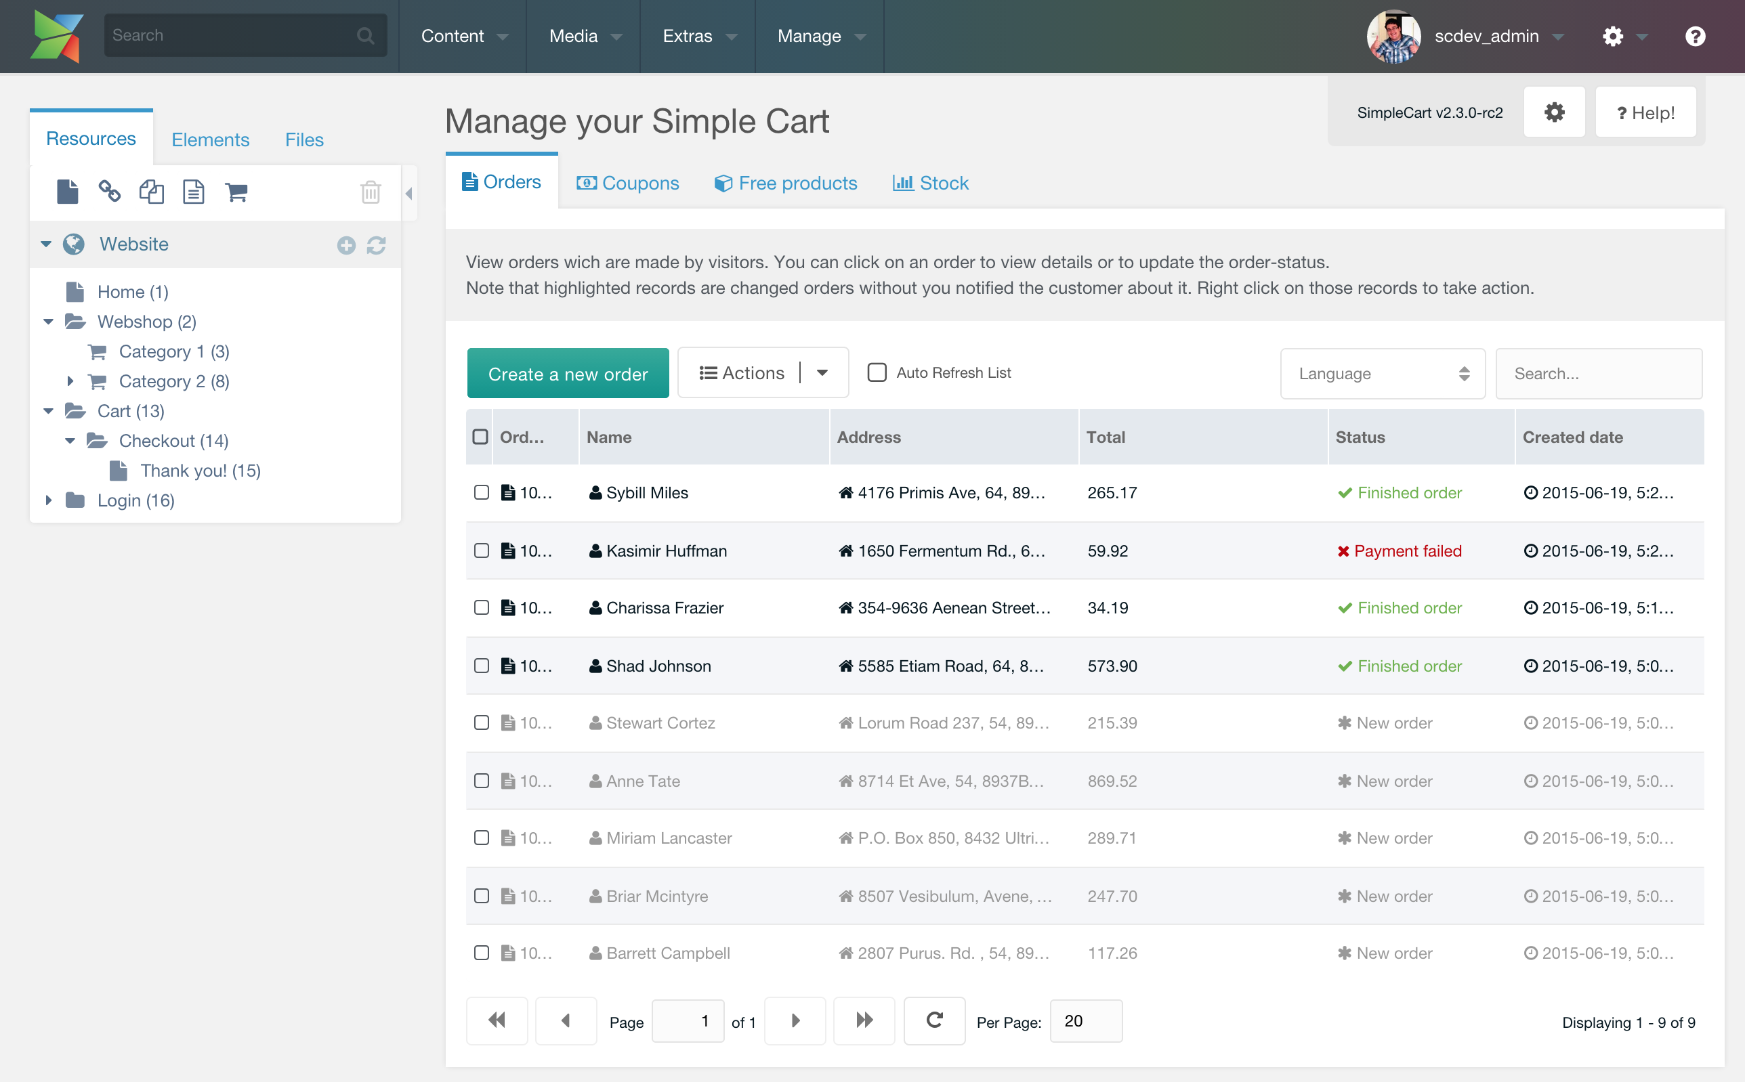Go to the previous orders page
Image resolution: width=1745 pixels, height=1082 pixels.
click(566, 1020)
